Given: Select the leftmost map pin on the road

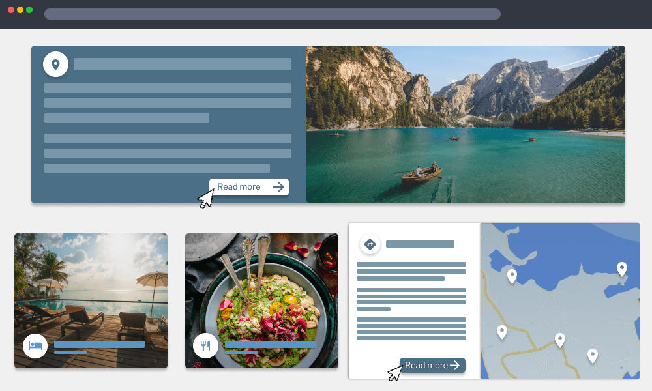Looking at the screenshot, I should [502, 332].
